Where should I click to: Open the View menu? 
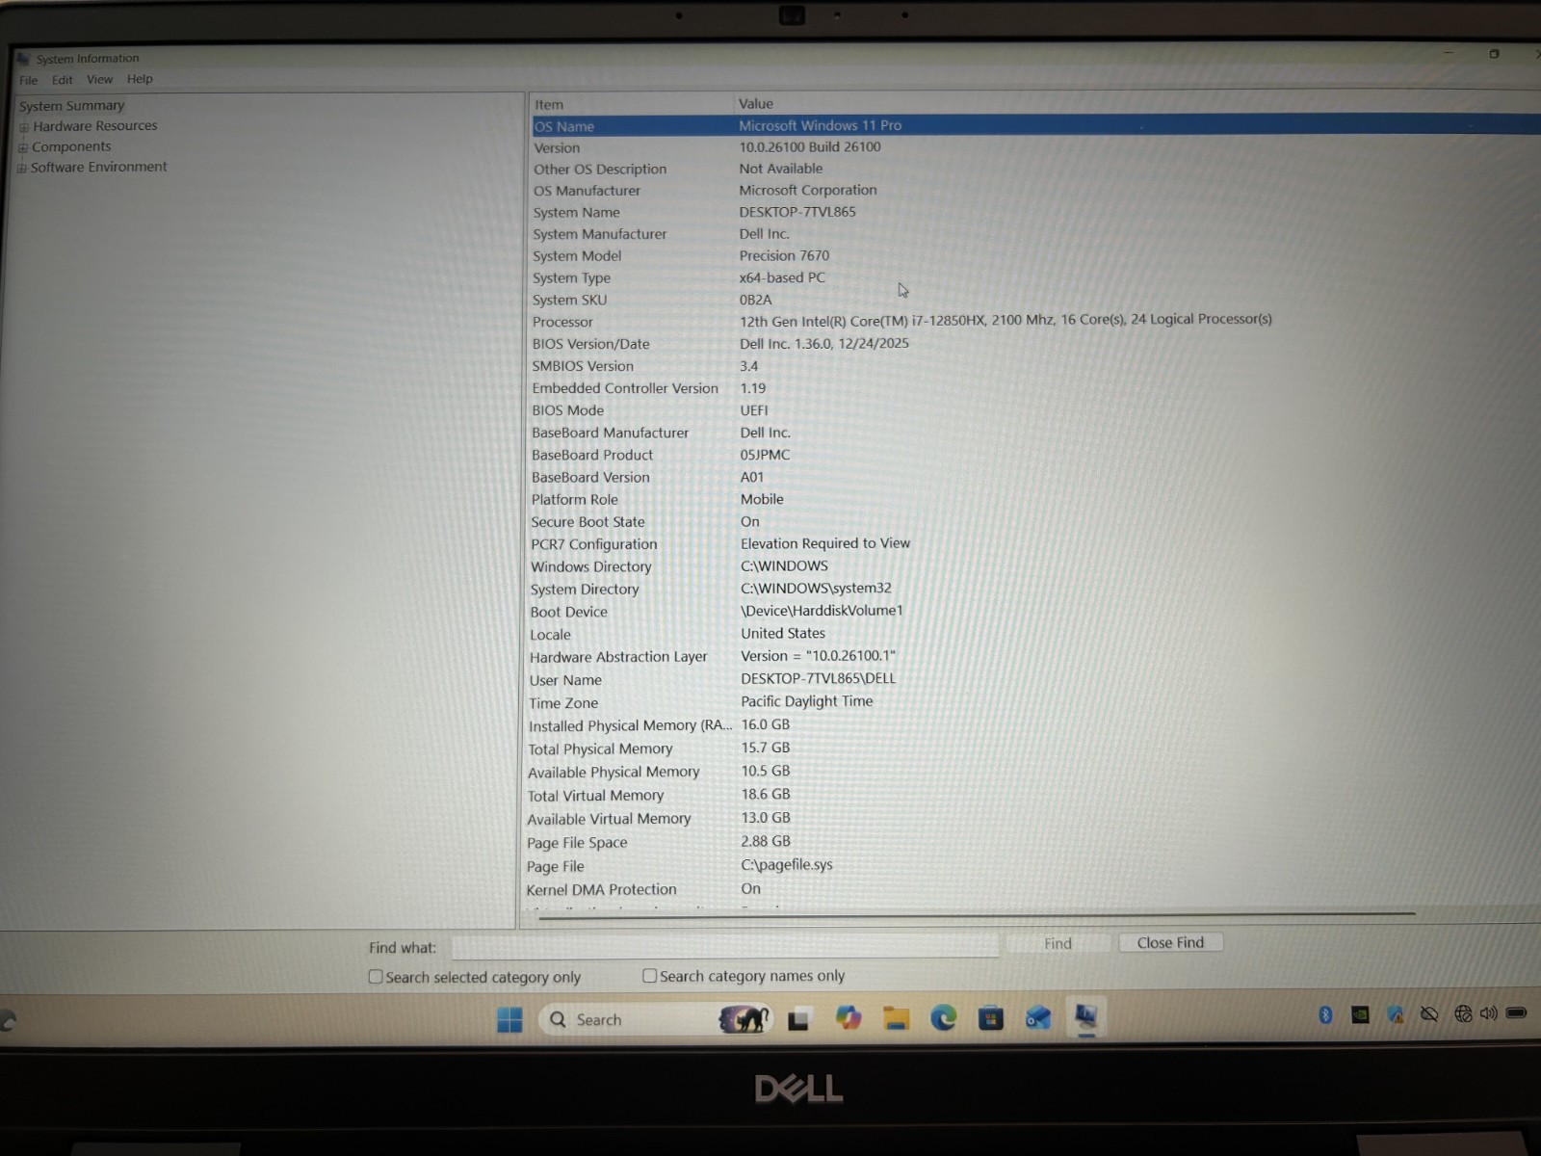[x=100, y=79]
